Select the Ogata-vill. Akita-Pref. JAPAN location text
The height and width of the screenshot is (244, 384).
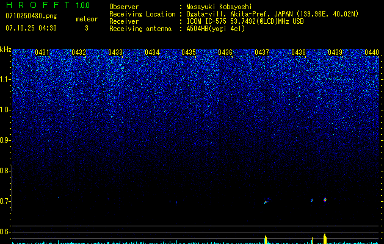coord(272,14)
